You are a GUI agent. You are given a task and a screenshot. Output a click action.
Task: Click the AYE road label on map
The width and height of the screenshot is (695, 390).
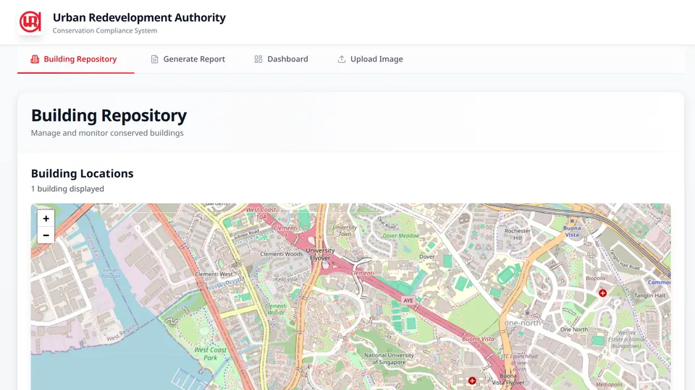tap(408, 300)
